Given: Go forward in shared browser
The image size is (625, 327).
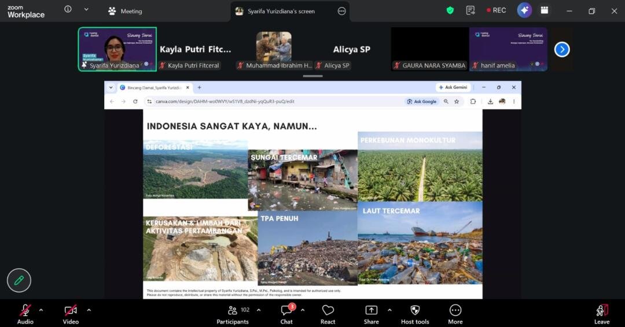Looking at the screenshot, I should [x=124, y=102].
